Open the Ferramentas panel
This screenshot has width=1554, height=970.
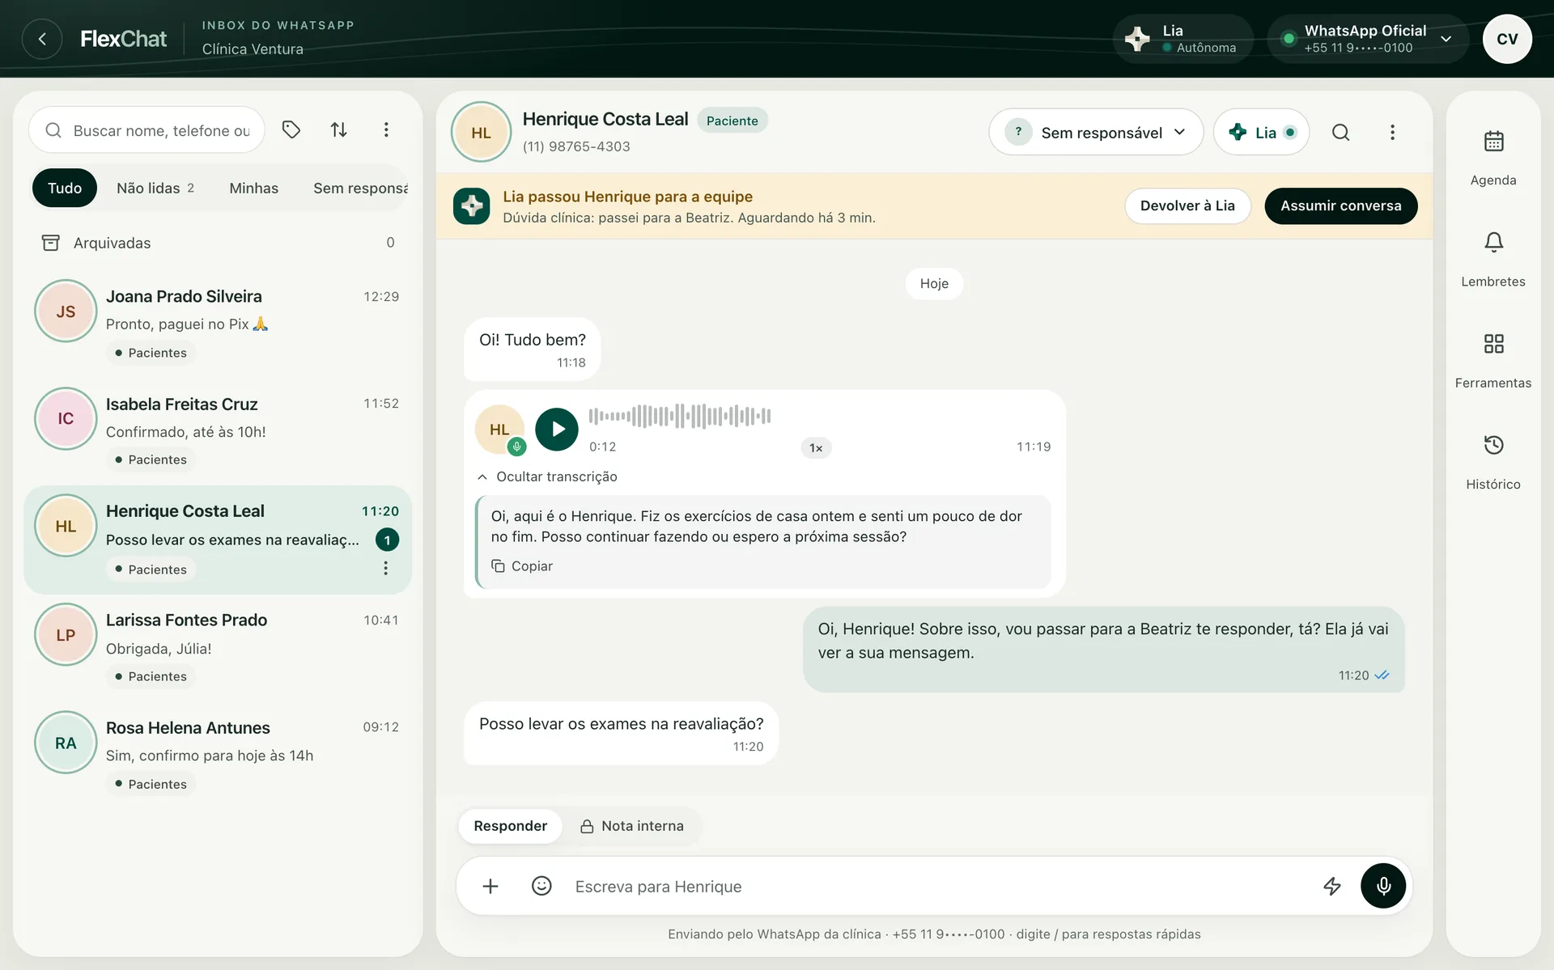tap(1493, 360)
